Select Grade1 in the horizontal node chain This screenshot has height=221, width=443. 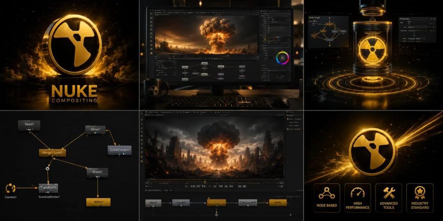point(182,203)
